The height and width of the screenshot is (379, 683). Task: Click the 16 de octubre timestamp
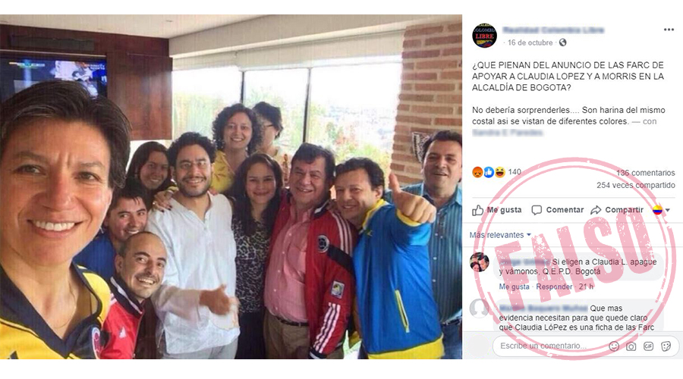click(530, 42)
